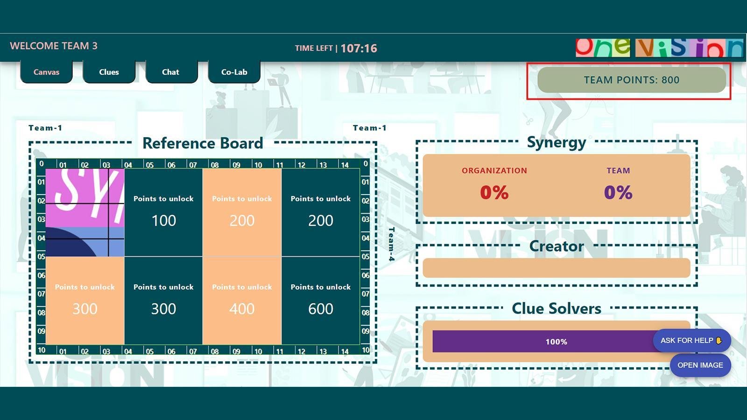Switch to the Clues tab
The height and width of the screenshot is (420, 747).
click(x=109, y=72)
